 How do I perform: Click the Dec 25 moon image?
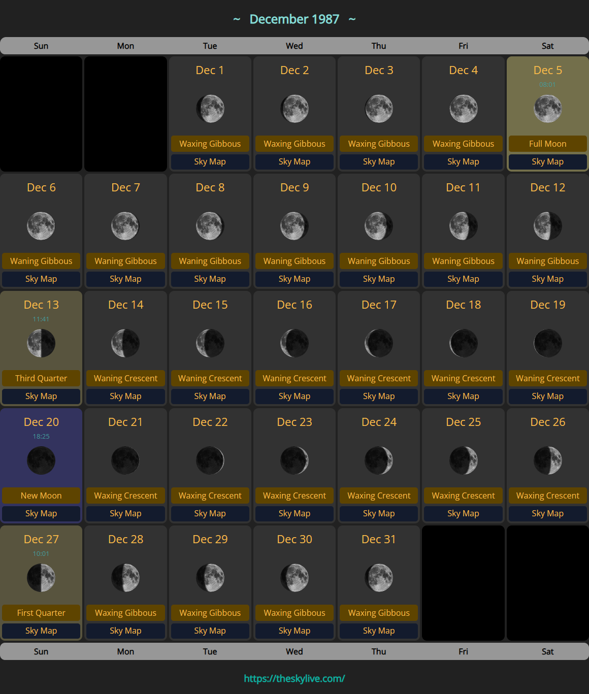click(x=464, y=460)
